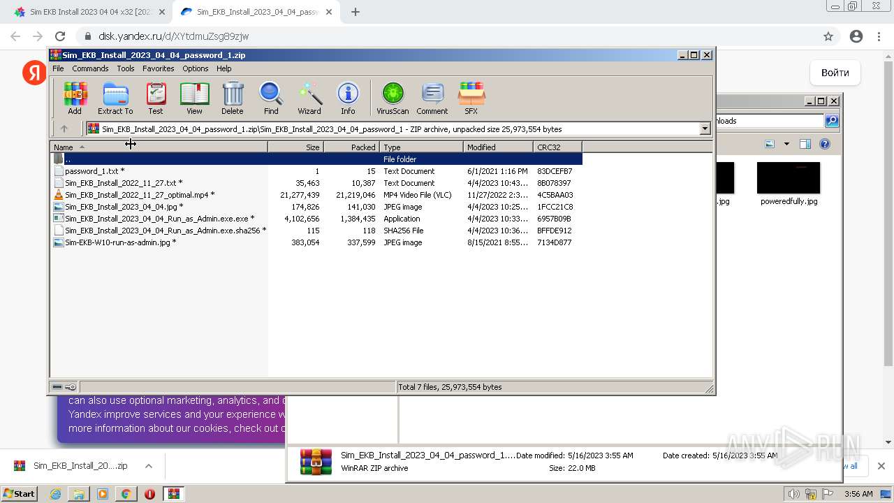894x503 pixels.
Task: Select the Delete trash can icon
Action: (x=233, y=98)
